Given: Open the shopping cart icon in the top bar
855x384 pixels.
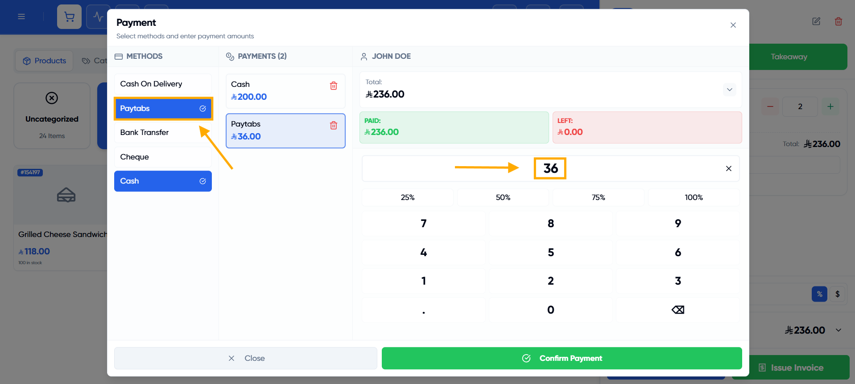Looking at the screenshot, I should (69, 17).
